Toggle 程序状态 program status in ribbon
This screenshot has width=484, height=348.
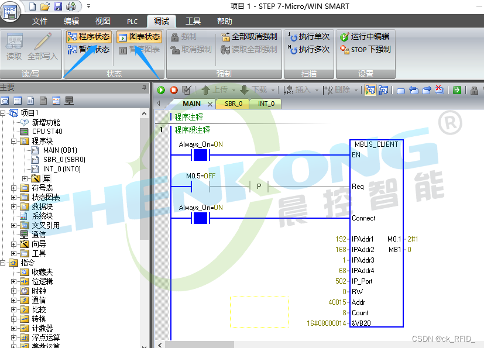pyautogui.click(x=88, y=37)
